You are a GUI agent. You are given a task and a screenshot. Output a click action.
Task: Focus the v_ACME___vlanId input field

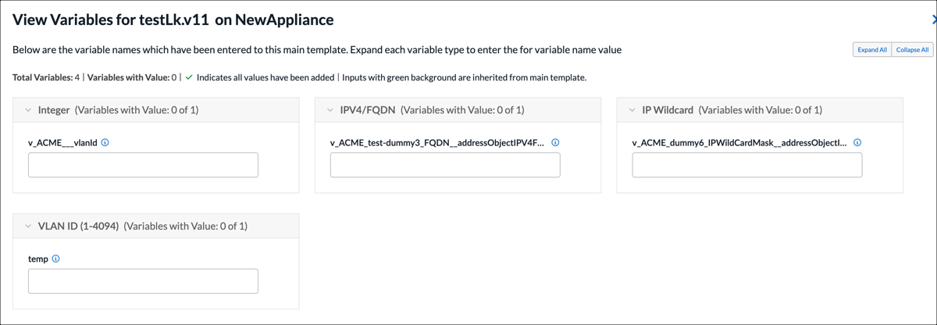[143, 165]
